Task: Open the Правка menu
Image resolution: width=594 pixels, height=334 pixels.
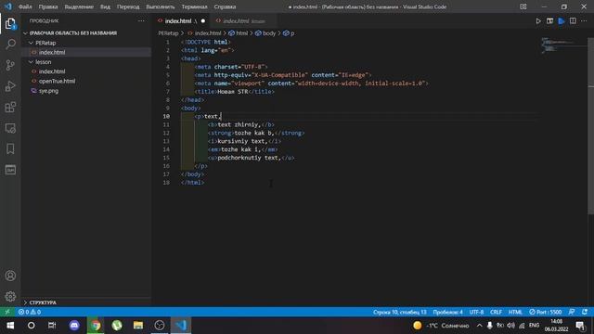Action: pos(48,6)
